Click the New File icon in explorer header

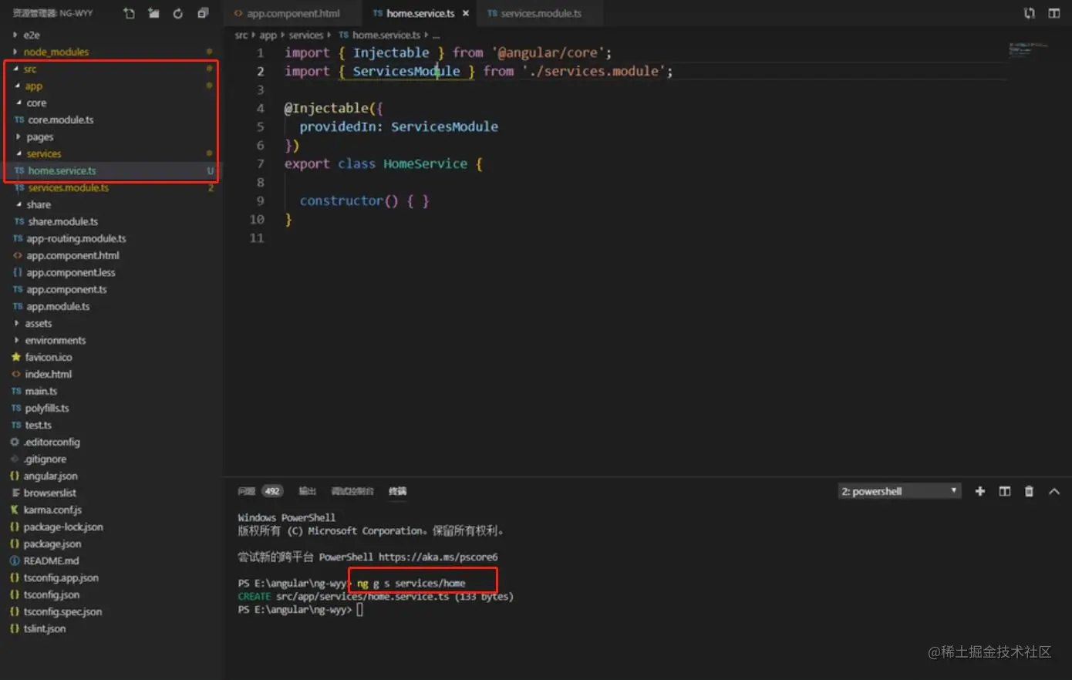129,13
